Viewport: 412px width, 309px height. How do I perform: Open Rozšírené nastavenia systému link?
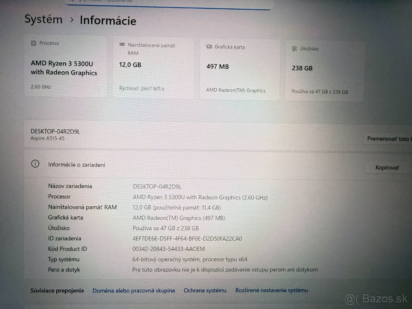coord(272,290)
